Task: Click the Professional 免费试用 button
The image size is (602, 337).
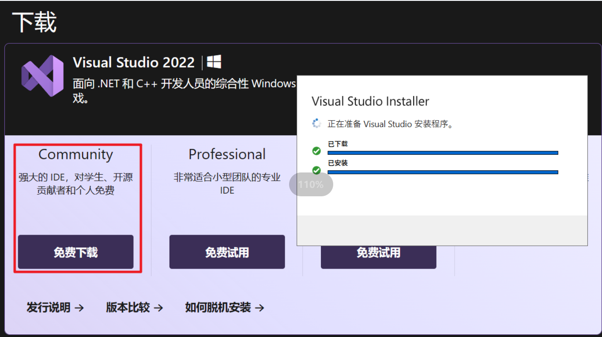Action: (x=227, y=252)
